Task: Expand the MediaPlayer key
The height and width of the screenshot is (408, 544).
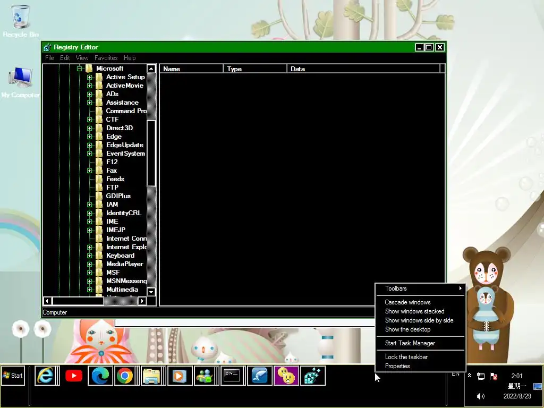Action: coord(89,265)
